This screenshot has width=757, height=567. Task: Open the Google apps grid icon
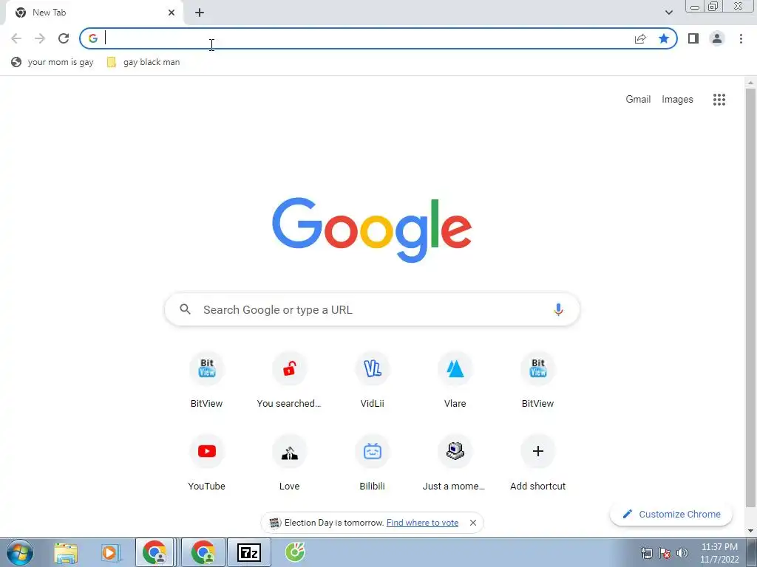coord(719,100)
